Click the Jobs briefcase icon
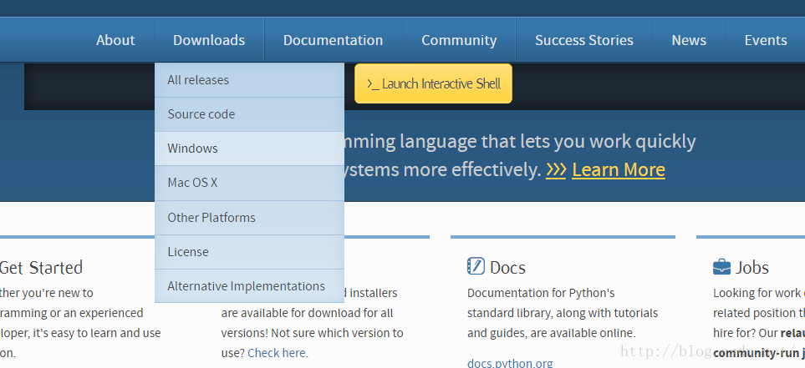 [x=721, y=266]
